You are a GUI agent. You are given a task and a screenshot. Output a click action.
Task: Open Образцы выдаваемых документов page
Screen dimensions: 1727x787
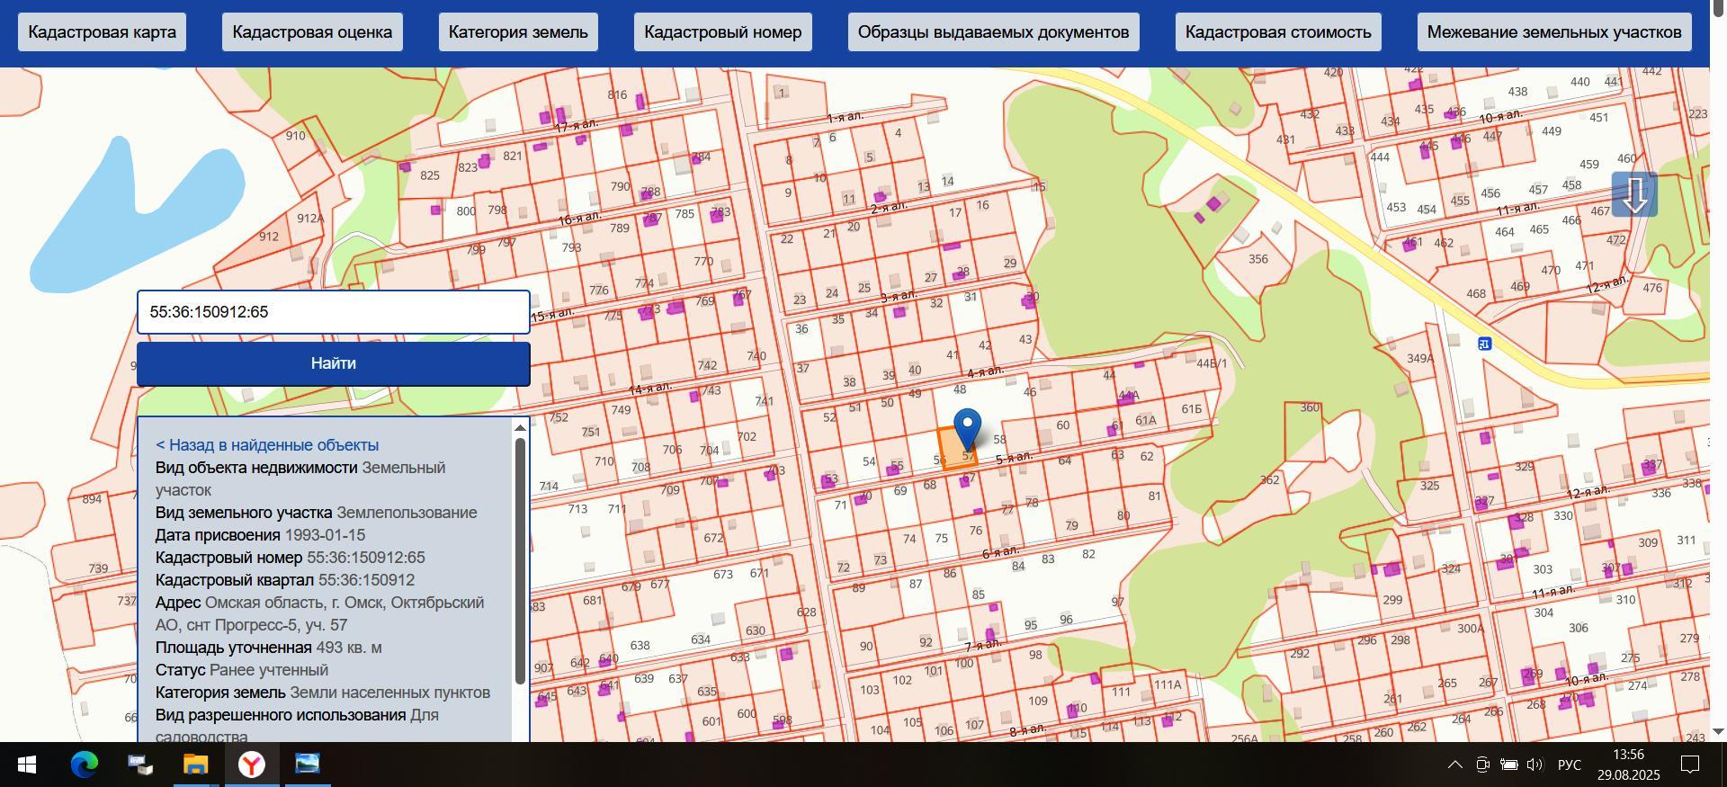tap(993, 32)
